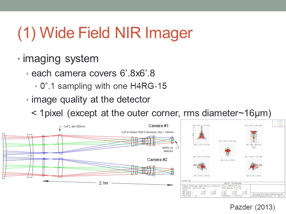Click the Camera #1 lens group drawing
The height and width of the screenshot is (214, 286).
pos(143,141)
